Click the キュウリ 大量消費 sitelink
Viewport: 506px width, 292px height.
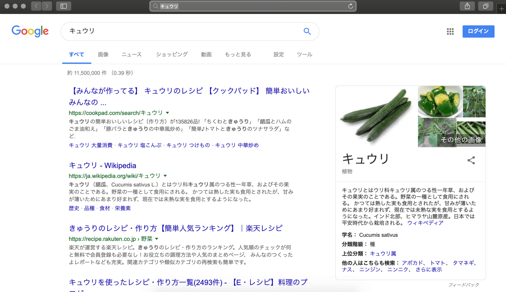pos(90,145)
